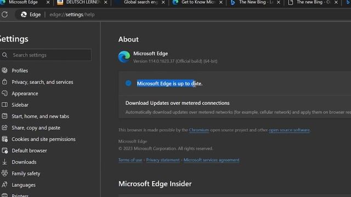The height and width of the screenshot is (197, 351).
Task: Open the Chromium link
Action: click(199, 130)
